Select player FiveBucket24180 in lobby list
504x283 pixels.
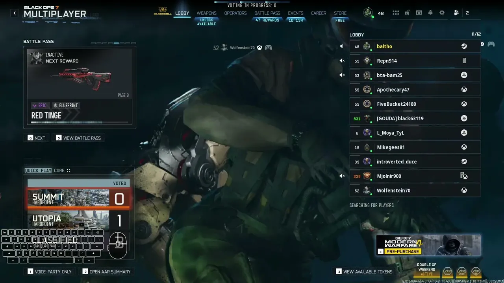point(415,104)
